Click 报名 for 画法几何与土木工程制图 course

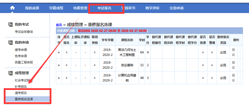coord(233,52)
